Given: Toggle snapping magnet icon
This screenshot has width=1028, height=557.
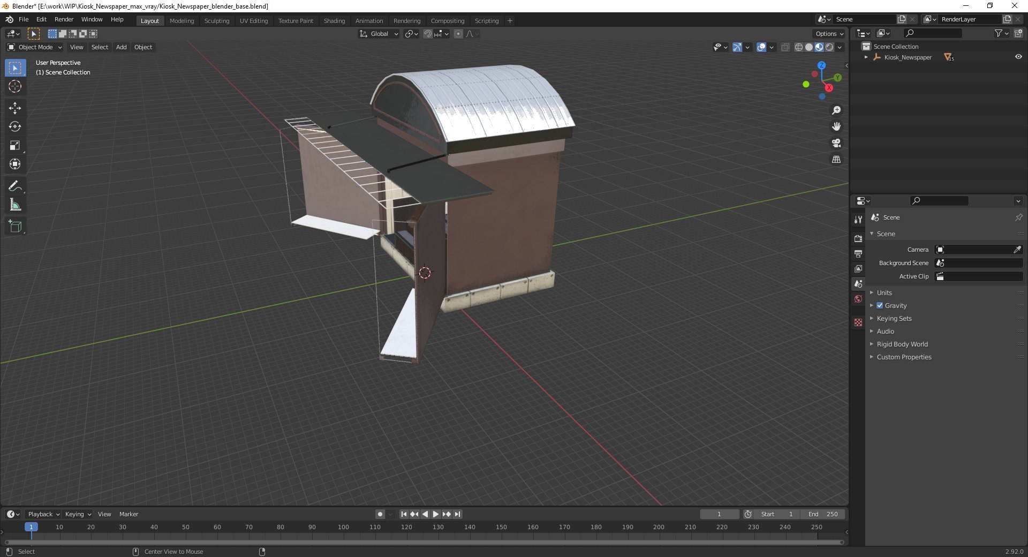Looking at the screenshot, I should coord(428,34).
